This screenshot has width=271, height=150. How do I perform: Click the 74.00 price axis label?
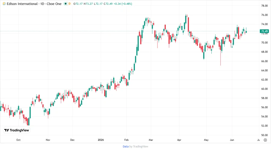[x=264, y=24]
